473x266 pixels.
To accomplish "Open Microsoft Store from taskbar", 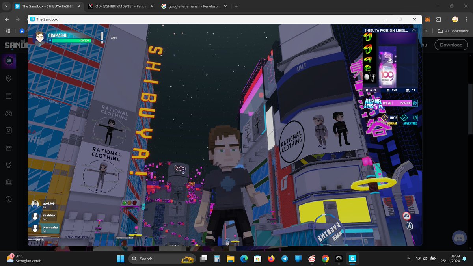I will (x=257, y=259).
